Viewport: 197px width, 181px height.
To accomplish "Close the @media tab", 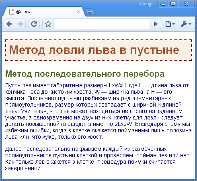I will (x=78, y=12).
